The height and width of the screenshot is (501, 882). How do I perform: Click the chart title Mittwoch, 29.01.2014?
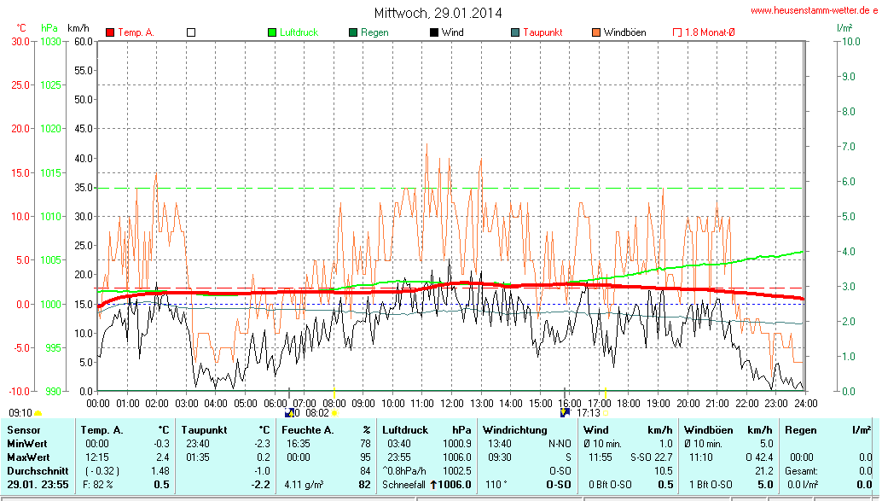click(x=438, y=13)
